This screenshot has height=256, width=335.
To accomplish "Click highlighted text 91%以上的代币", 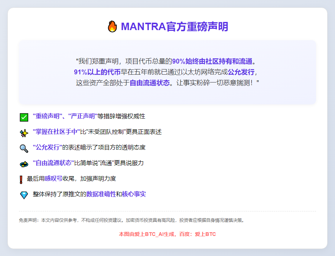I will point(97,72).
